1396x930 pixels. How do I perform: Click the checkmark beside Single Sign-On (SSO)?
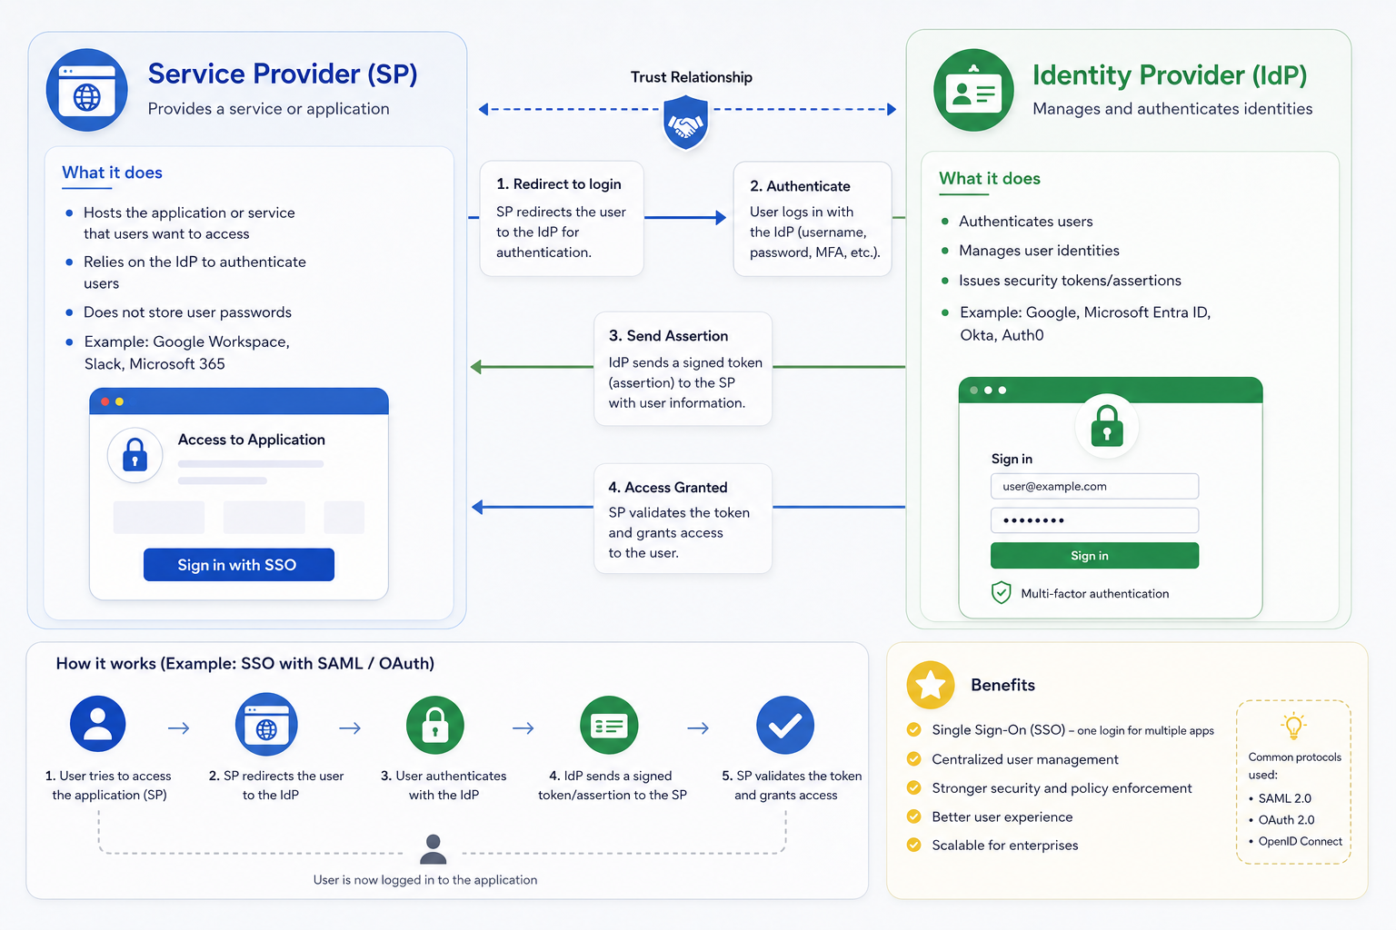913,729
